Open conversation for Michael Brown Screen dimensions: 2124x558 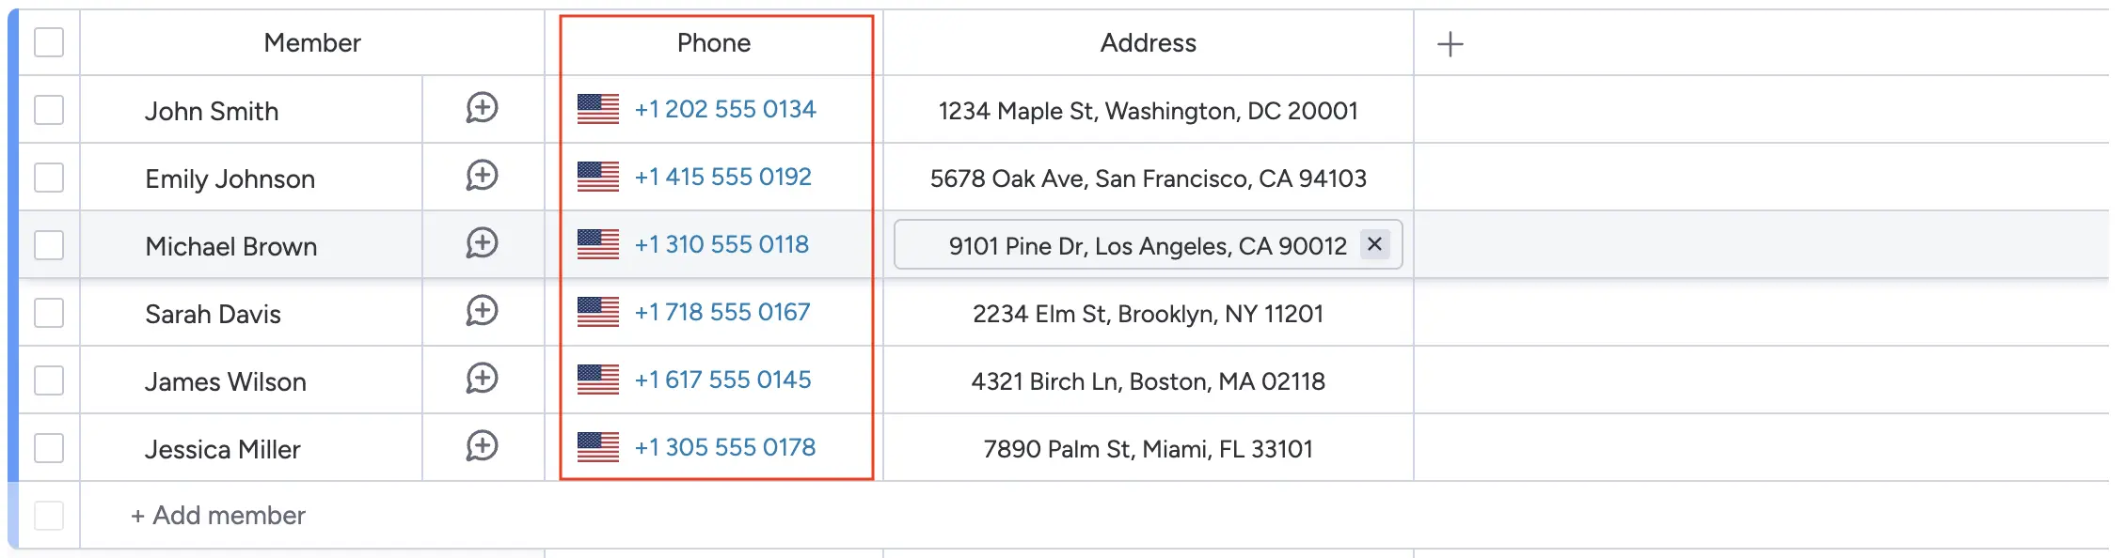pos(482,243)
